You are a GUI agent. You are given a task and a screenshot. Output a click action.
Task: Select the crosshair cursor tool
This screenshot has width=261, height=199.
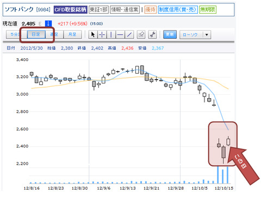coord(102,34)
